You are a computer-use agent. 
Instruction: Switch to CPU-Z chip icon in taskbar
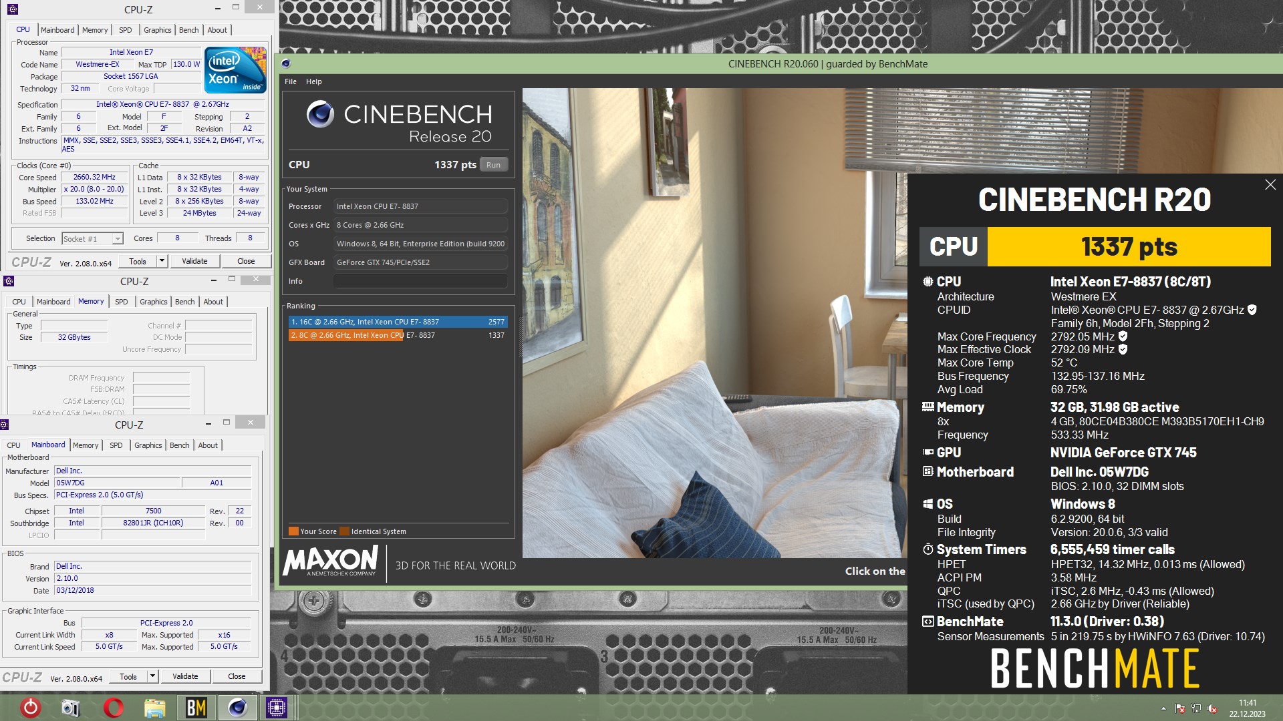tap(277, 708)
